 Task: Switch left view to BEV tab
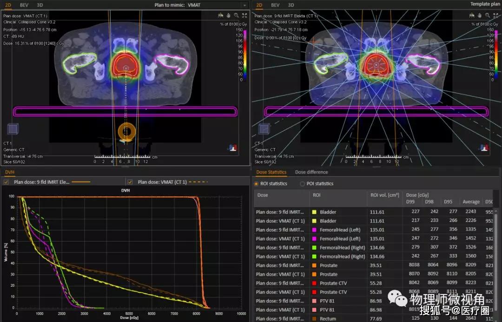tap(24, 5)
